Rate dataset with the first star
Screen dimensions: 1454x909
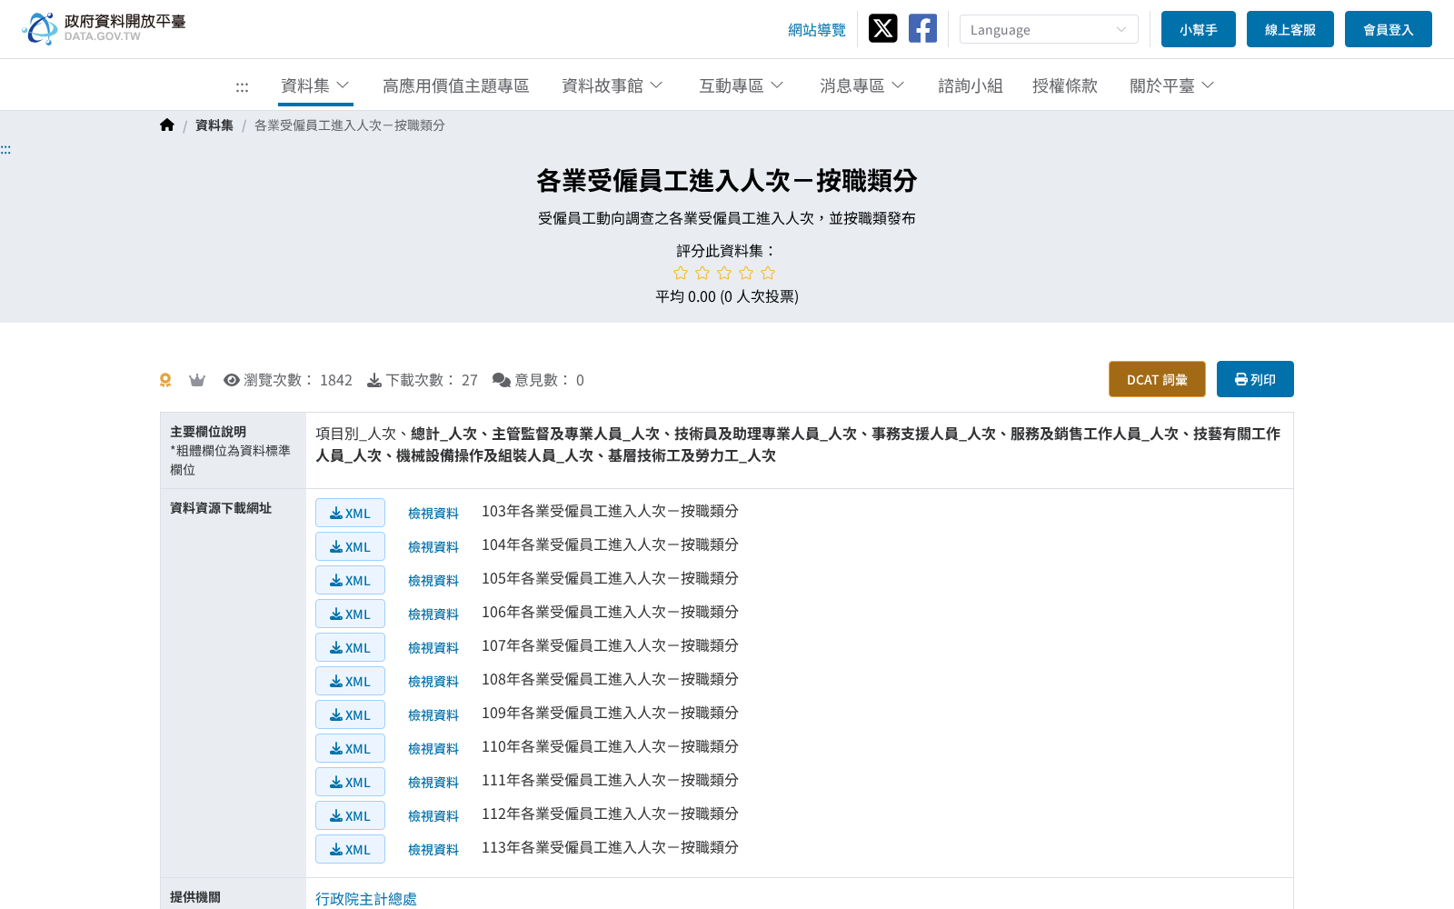click(x=681, y=273)
